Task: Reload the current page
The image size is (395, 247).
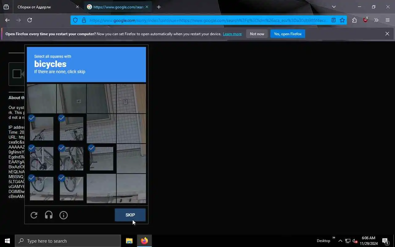Action: (x=30, y=20)
